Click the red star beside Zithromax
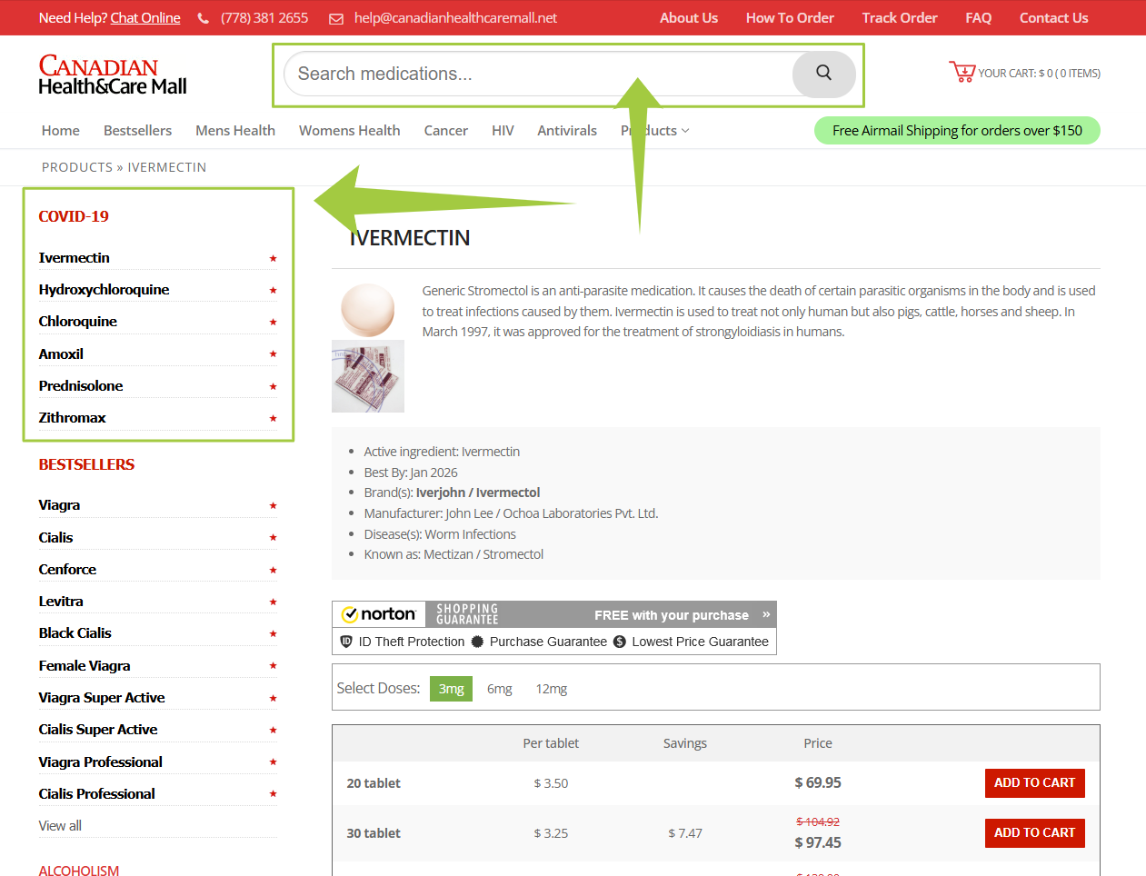The height and width of the screenshot is (876, 1146). [x=273, y=419]
